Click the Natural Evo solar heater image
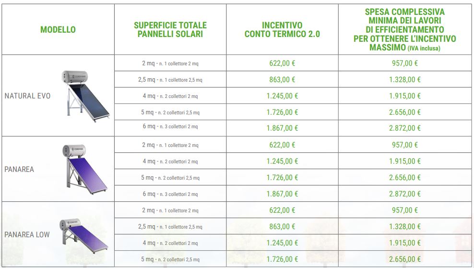Image resolution: width=474 pixels, height=268 pixels. (x=86, y=96)
